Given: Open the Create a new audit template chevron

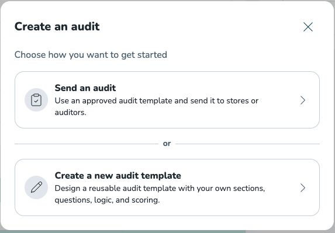Looking at the screenshot, I should (x=302, y=188).
